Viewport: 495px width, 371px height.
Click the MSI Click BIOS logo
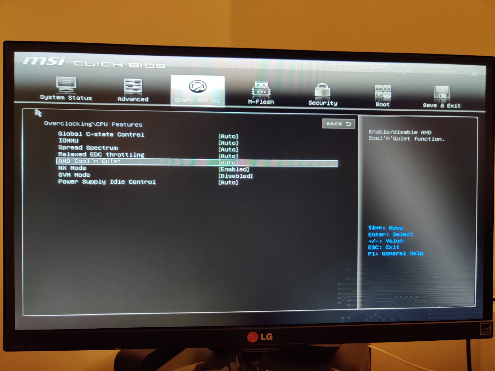94,62
